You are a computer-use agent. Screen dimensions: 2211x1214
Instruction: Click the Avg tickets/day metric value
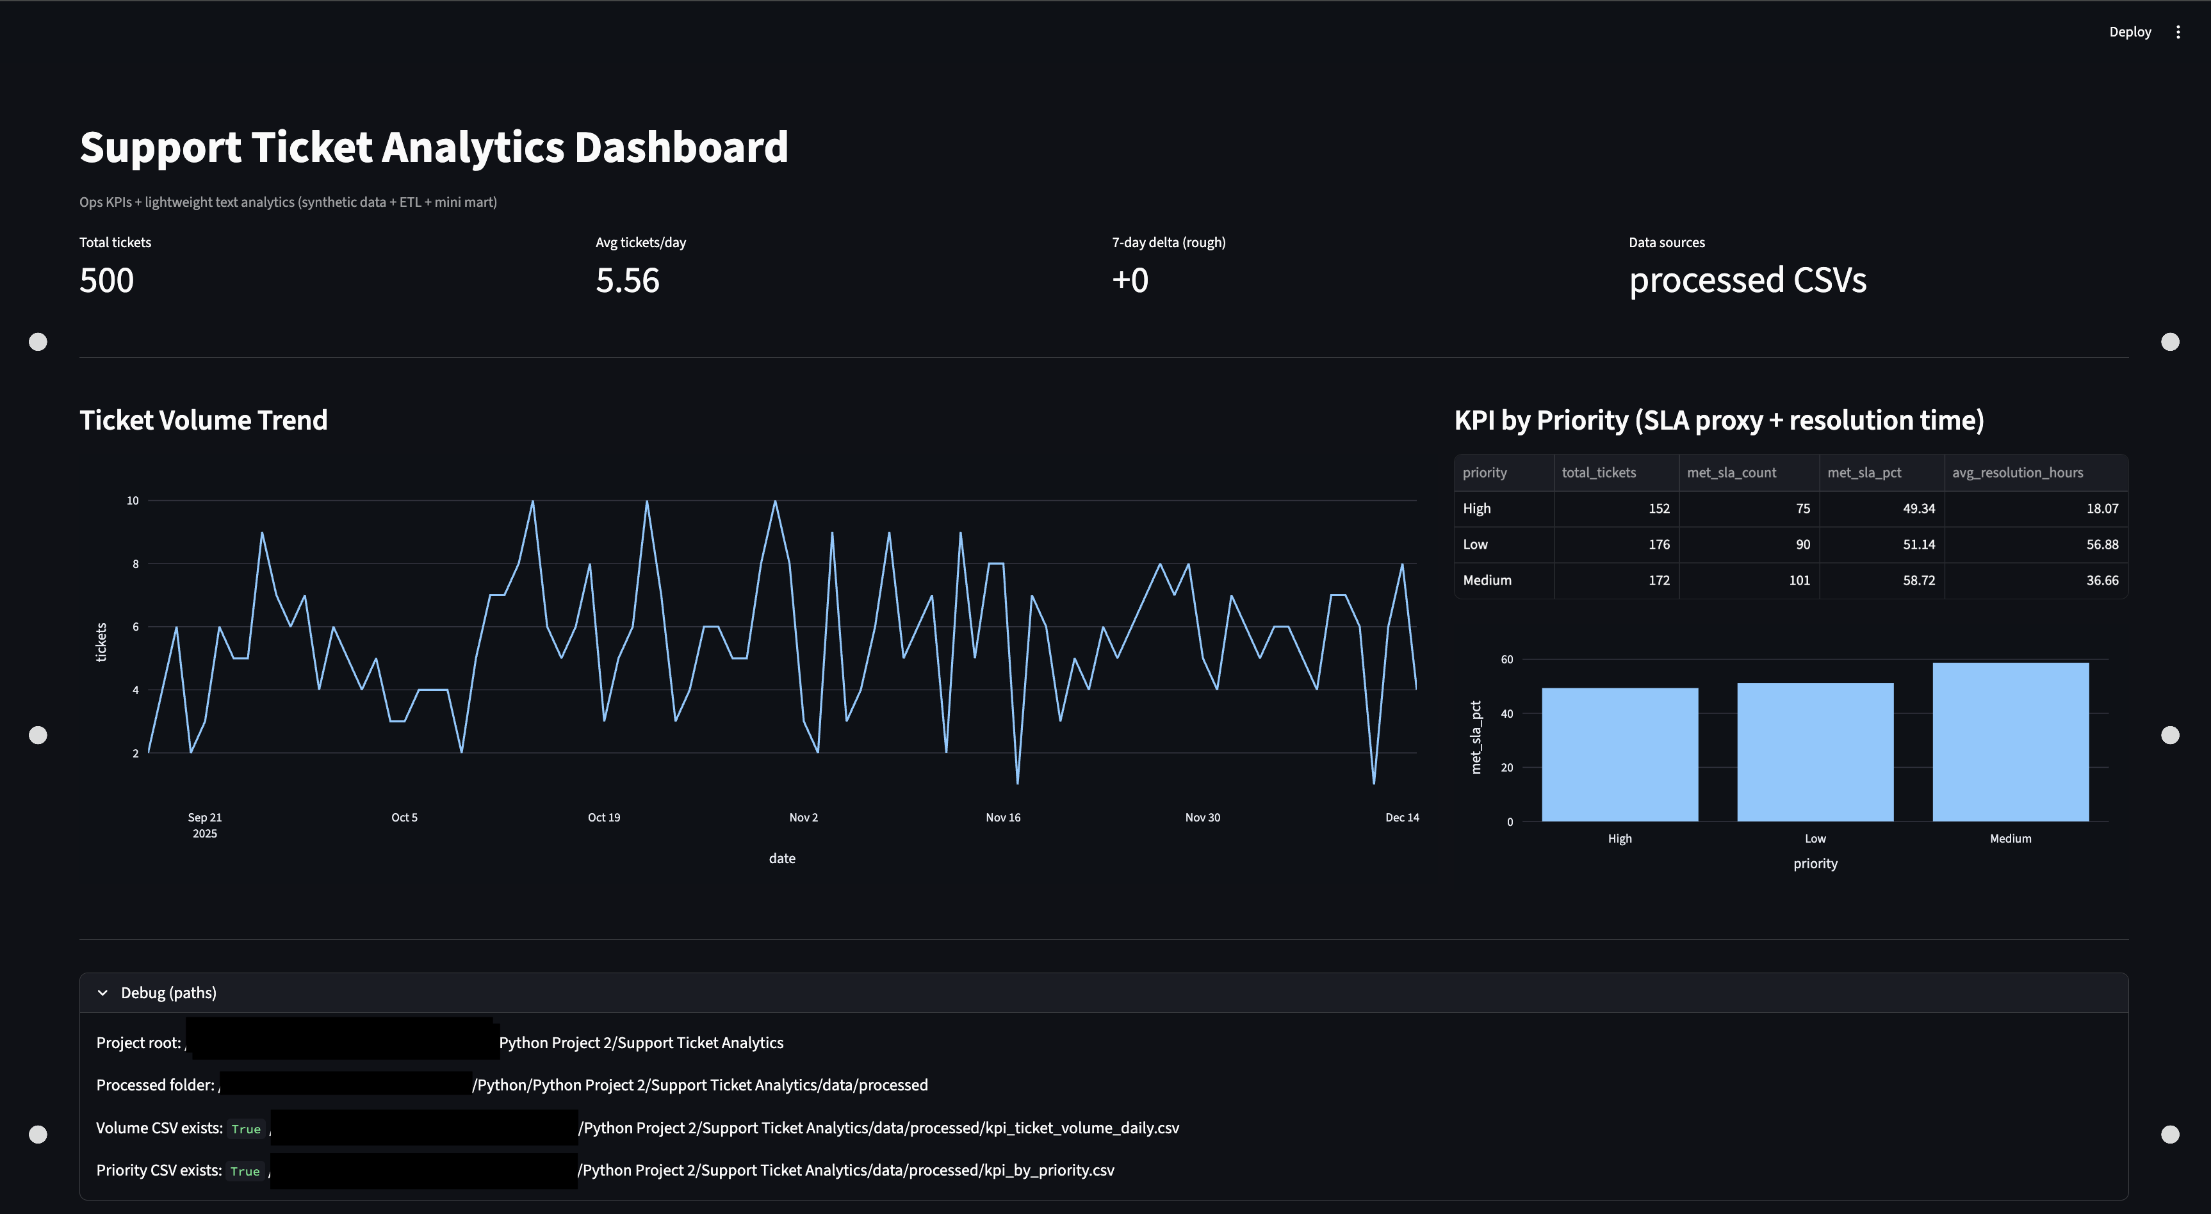tap(628, 280)
